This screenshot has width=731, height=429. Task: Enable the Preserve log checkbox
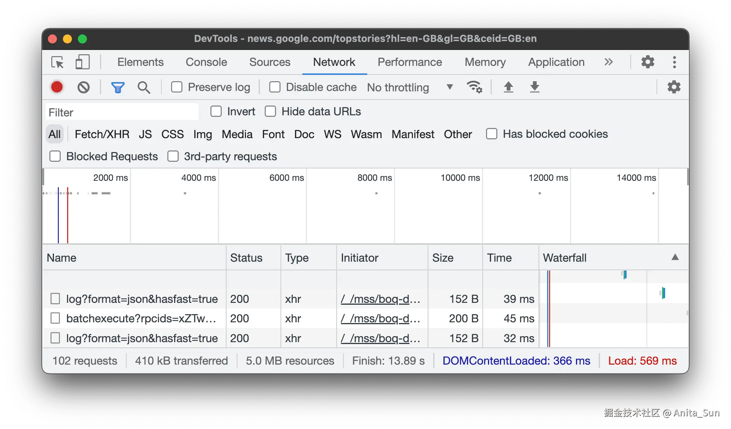pyautogui.click(x=177, y=87)
